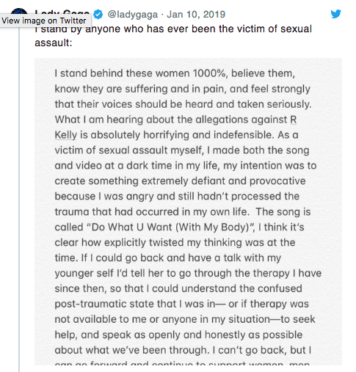The height and width of the screenshot is (372, 356).
Task: Click the word 'assault:' in the tweet
Action: click(x=54, y=43)
